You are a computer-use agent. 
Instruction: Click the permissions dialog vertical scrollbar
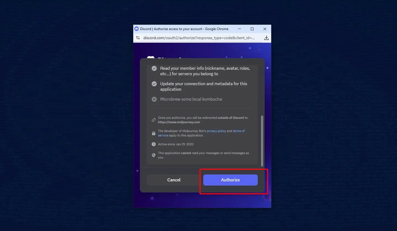point(262,141)
